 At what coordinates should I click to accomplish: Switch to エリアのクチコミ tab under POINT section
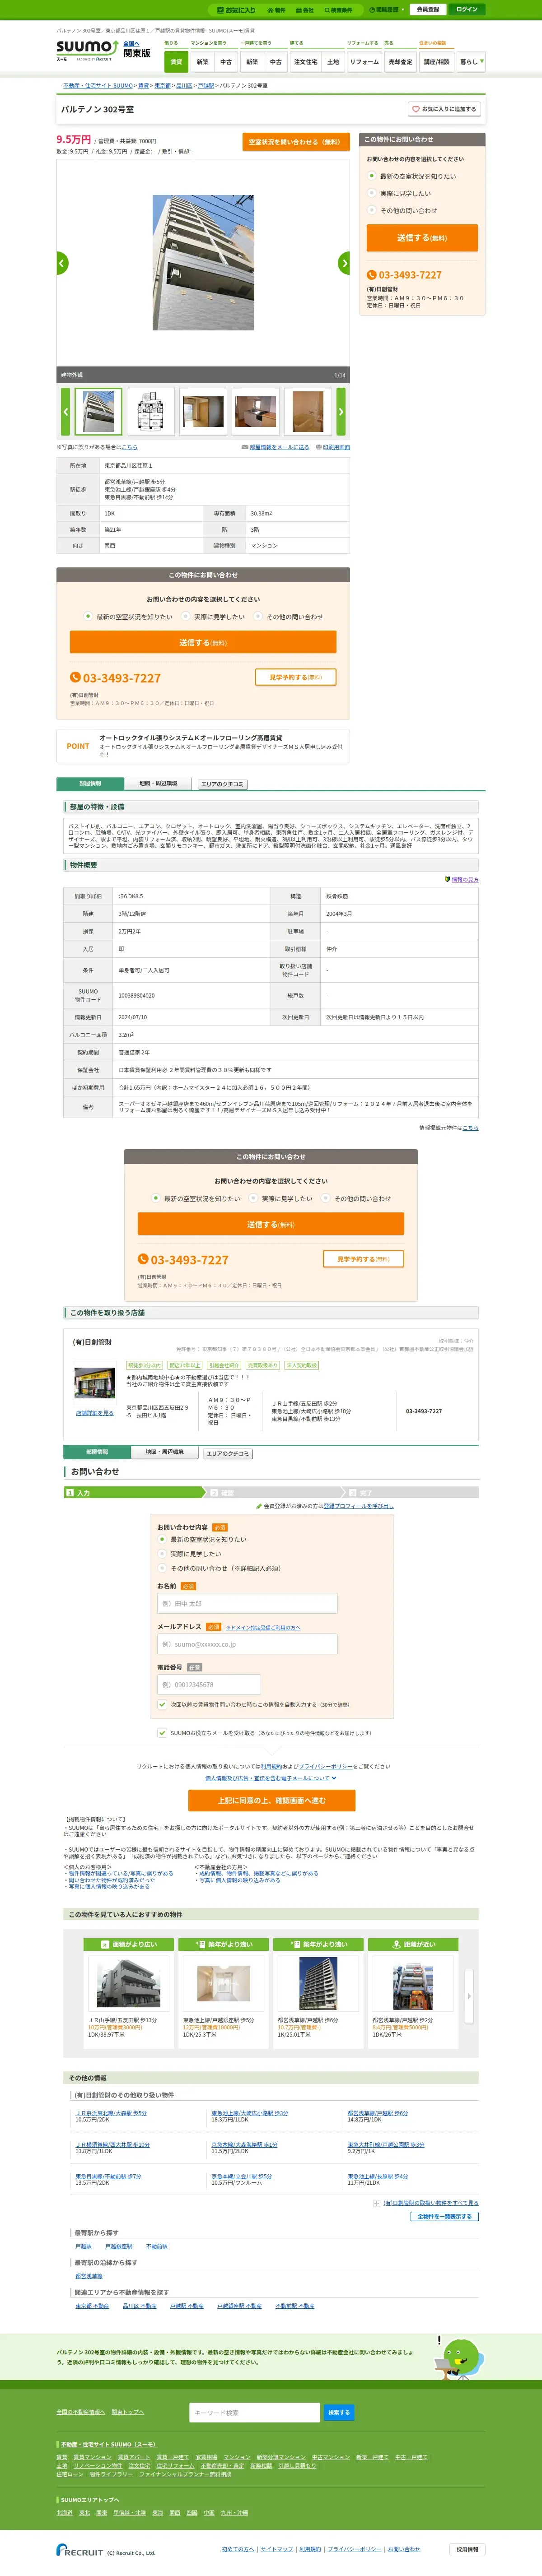tap(222, 784)
